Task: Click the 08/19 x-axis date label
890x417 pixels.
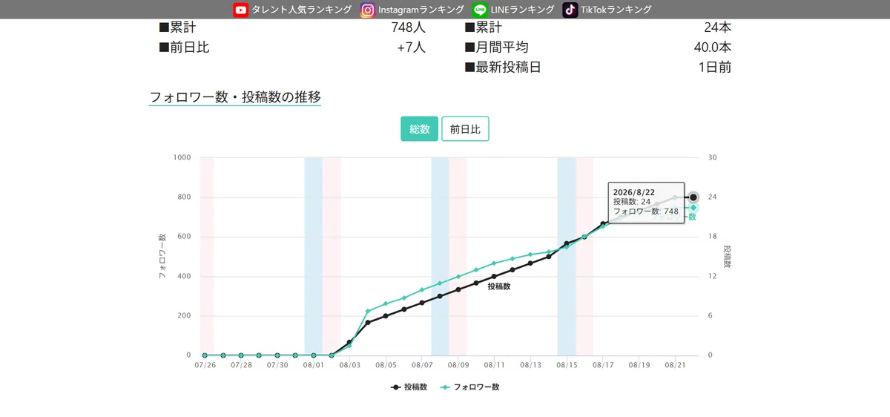Action: click(639, 365)
